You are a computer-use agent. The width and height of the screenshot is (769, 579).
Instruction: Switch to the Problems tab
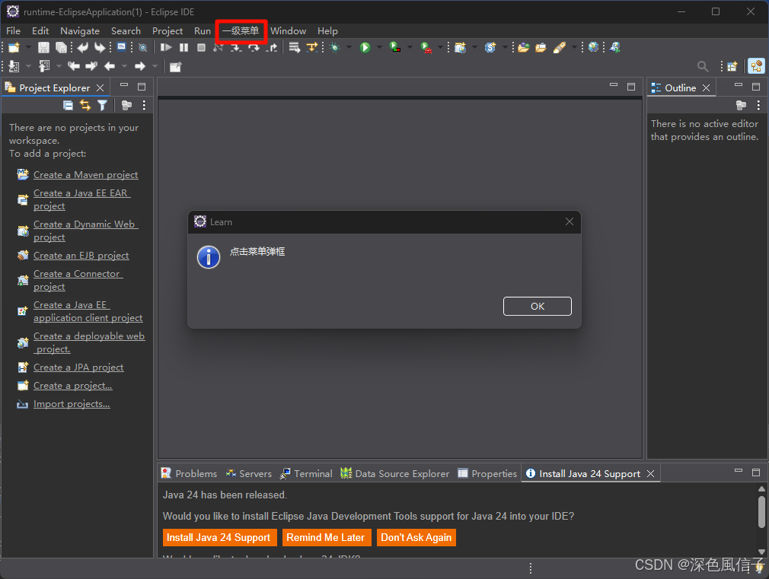(190, 473)
